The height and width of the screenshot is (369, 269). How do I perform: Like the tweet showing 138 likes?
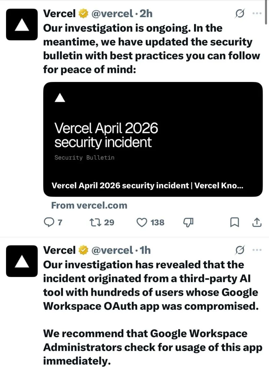pos(142,222)
